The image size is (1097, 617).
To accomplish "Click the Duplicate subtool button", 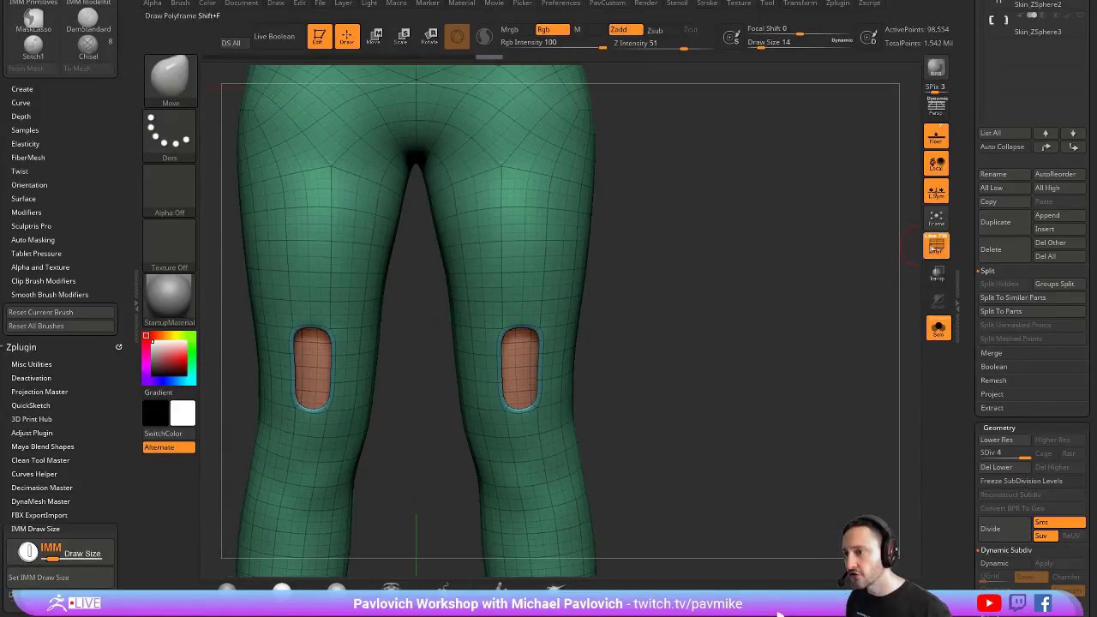I will pos(1004,222).
